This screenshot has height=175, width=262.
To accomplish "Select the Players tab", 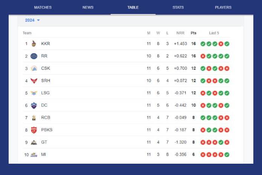I will pos(223,8).
